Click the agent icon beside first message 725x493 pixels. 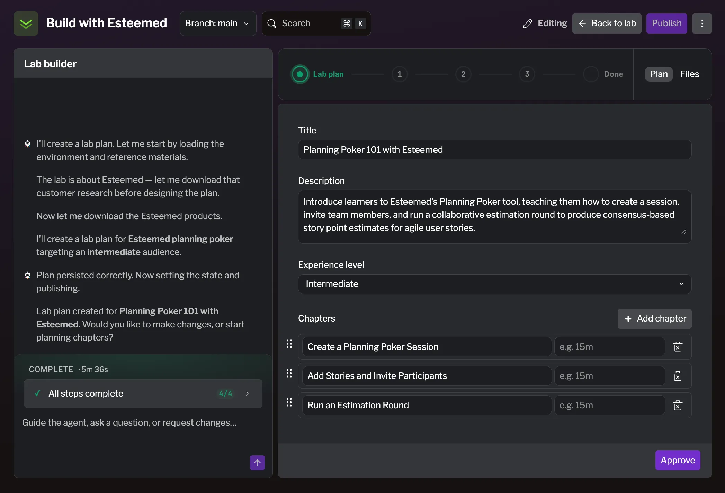[28, 144]
